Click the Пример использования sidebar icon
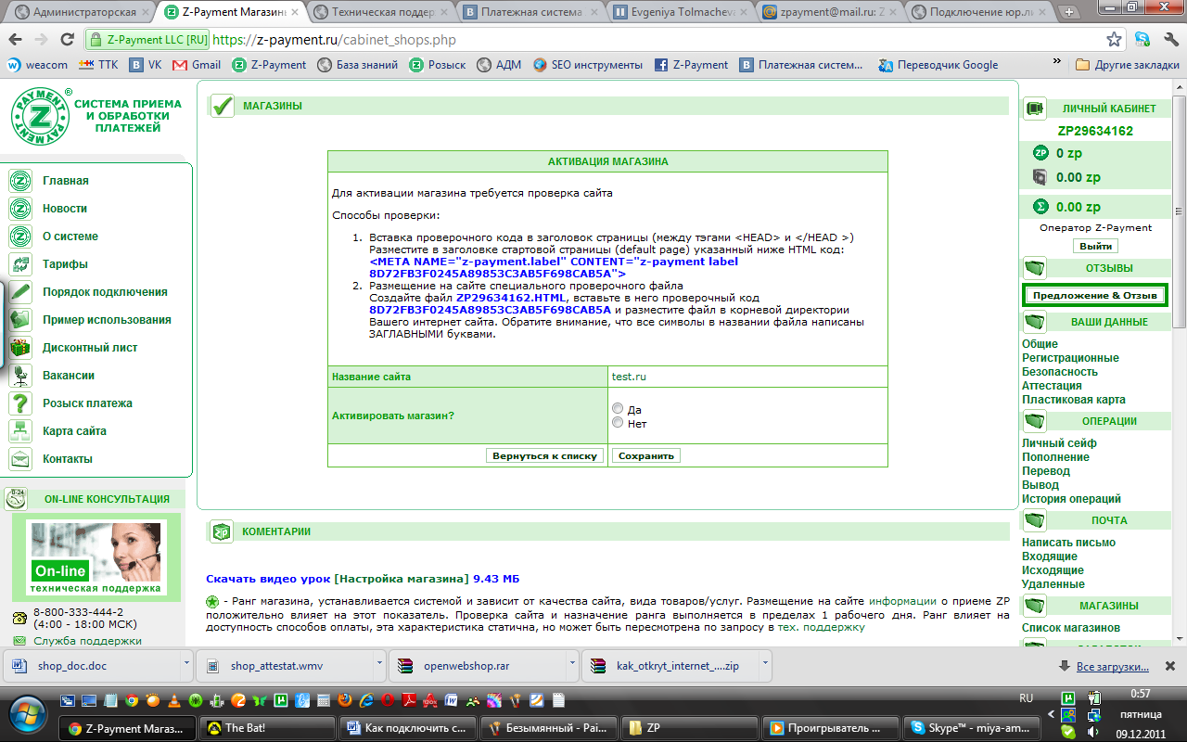This screenshot has width=1187, height=742. pyautogui.click(x=20, y=320)
